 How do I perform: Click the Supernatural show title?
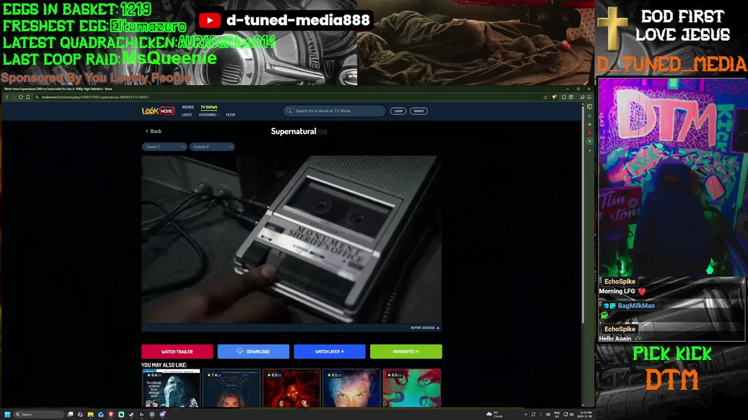pos(293,131)
